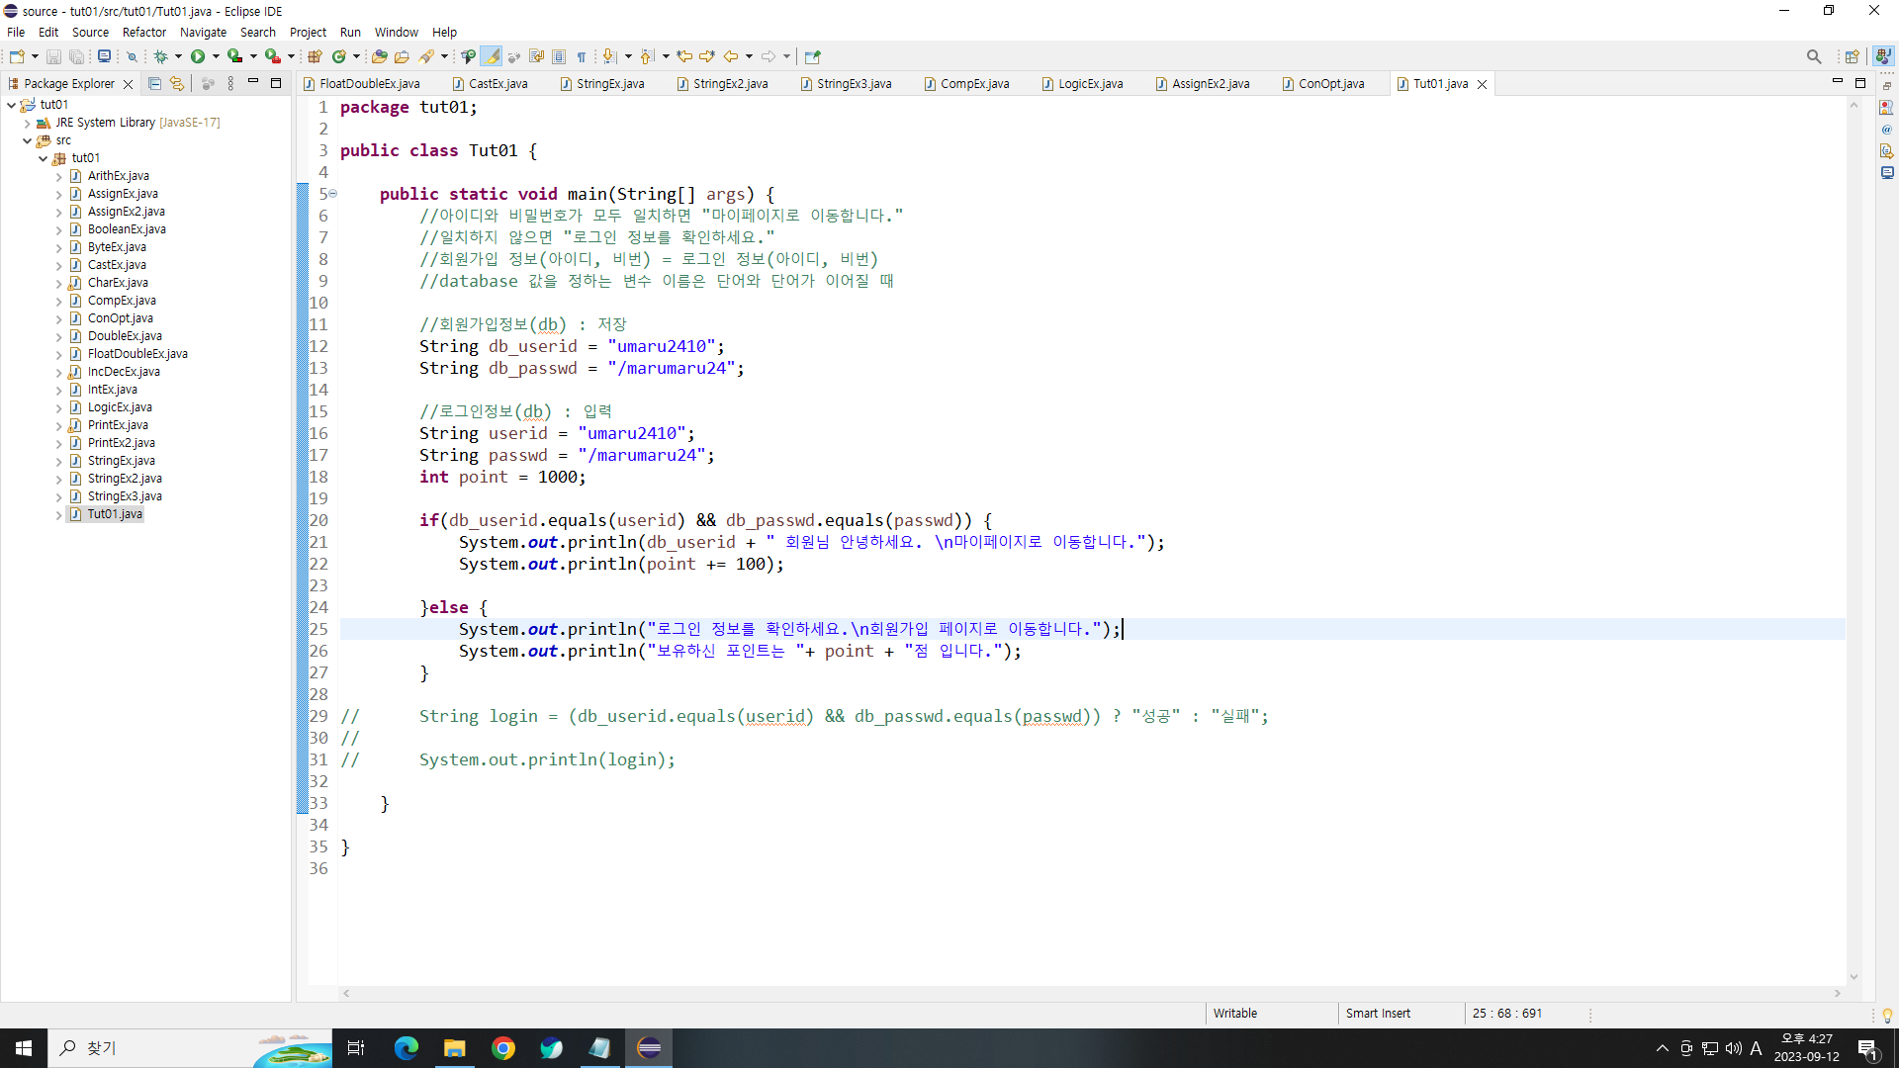Click the Run (green play) button
1899x1068 pixels.
click(x=198, y=56)
